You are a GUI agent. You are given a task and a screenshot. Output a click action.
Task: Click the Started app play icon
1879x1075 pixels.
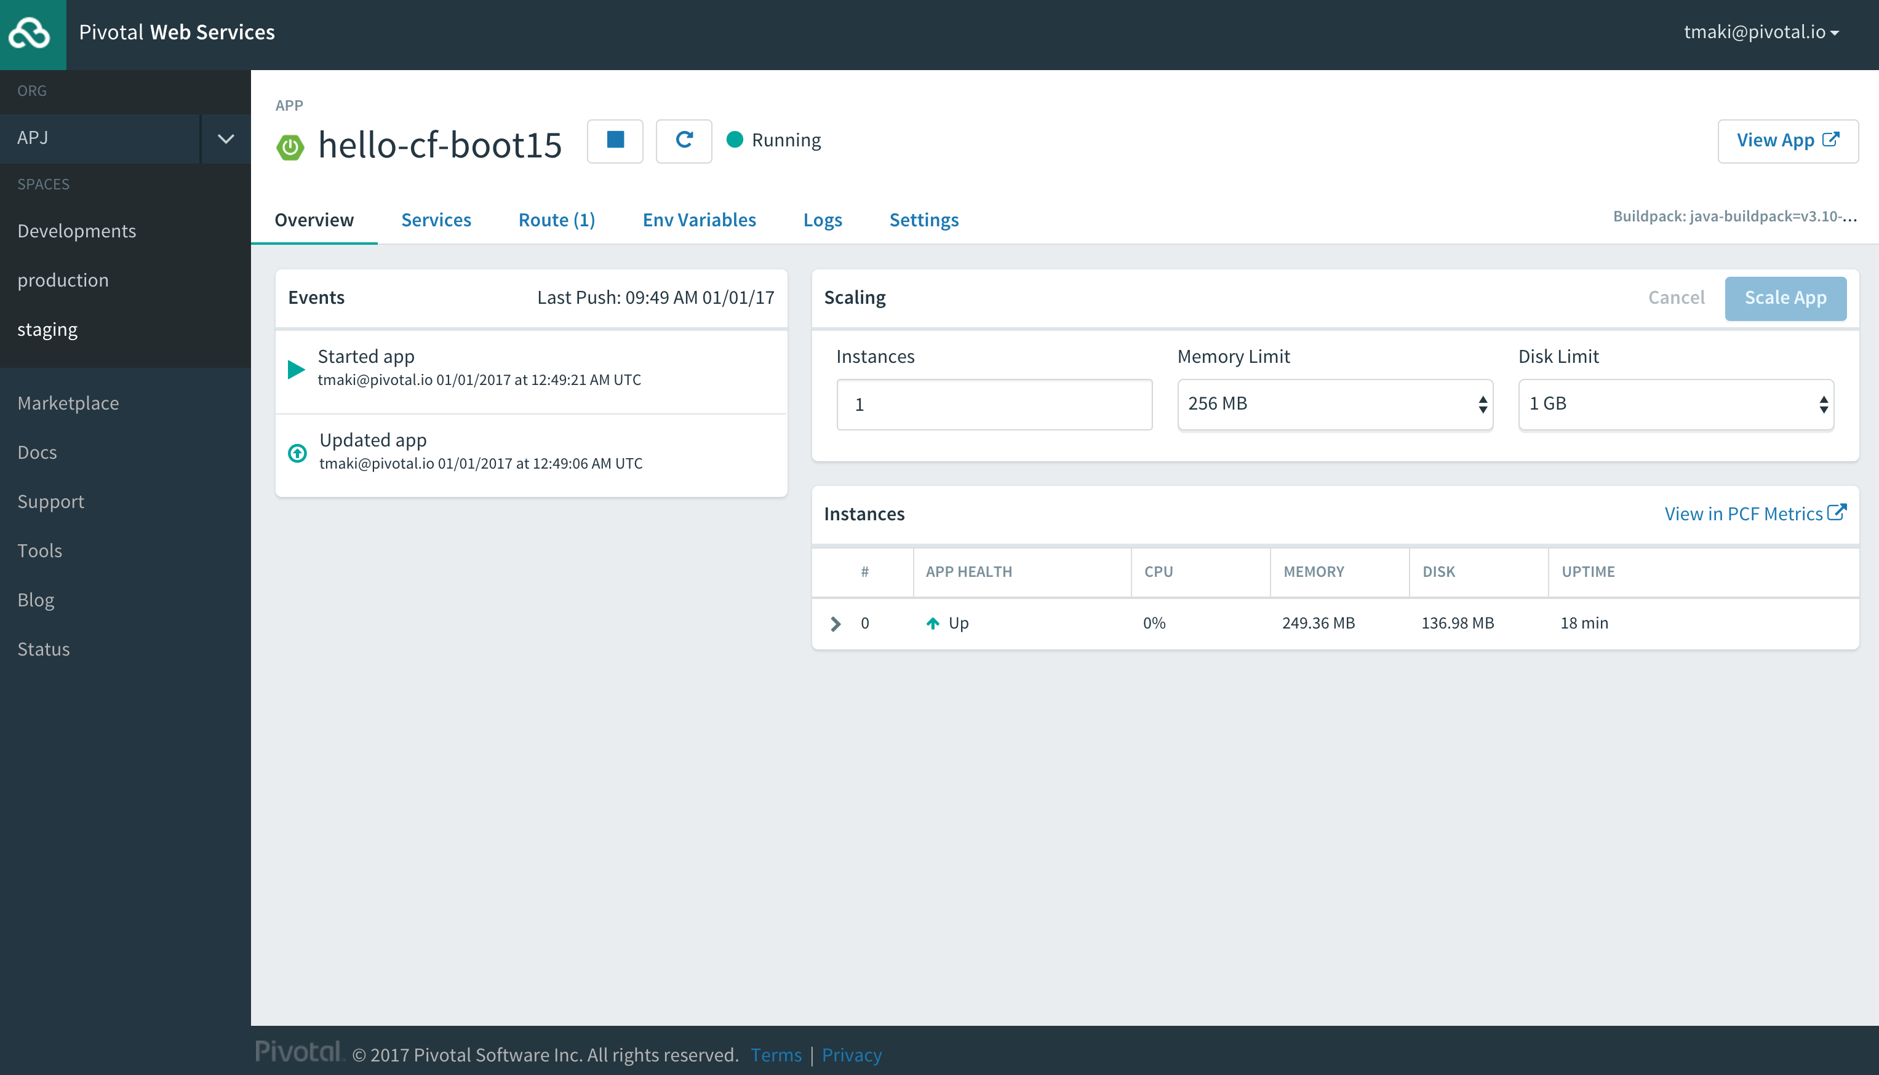click(x=296, y=369)
